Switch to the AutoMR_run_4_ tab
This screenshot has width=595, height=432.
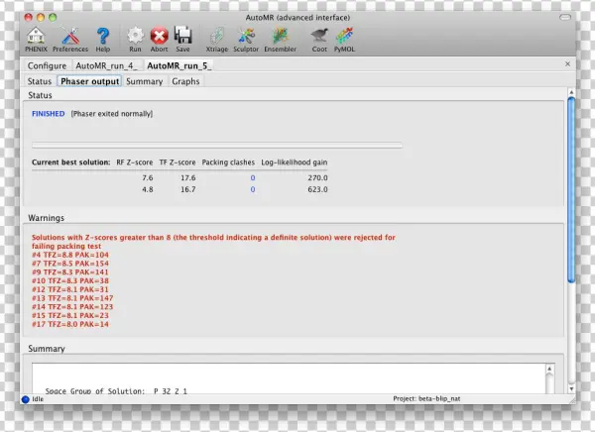pos(107,66)
